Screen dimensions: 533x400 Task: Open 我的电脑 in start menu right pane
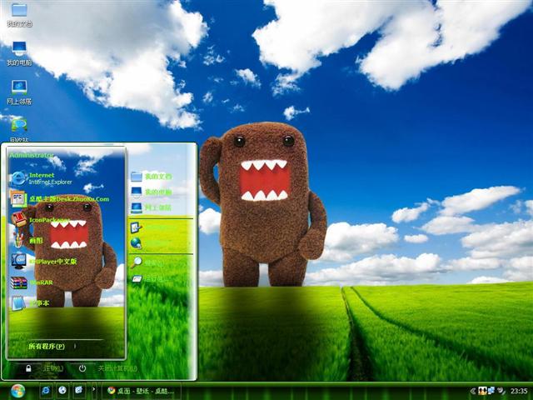pos(152,192)
